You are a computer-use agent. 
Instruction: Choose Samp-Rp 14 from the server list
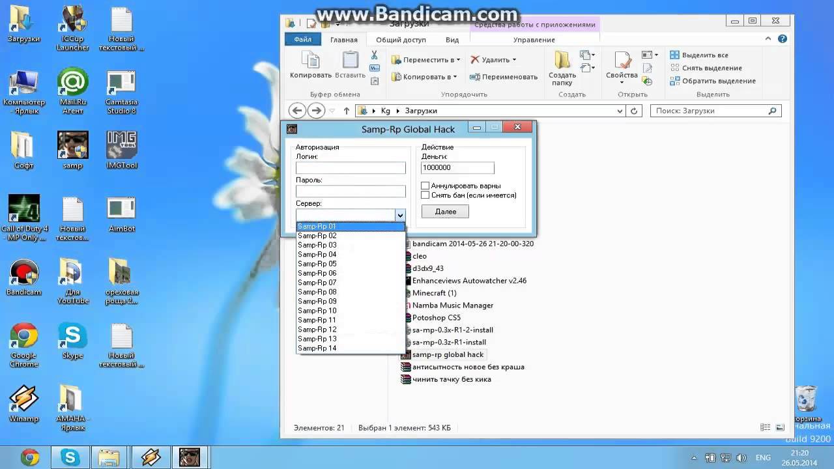click(351, 348)
